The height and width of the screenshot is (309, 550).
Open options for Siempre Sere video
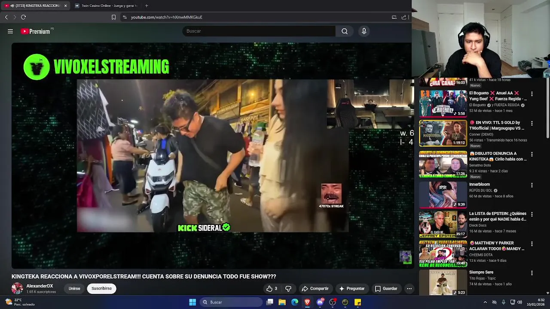[532, 273]
